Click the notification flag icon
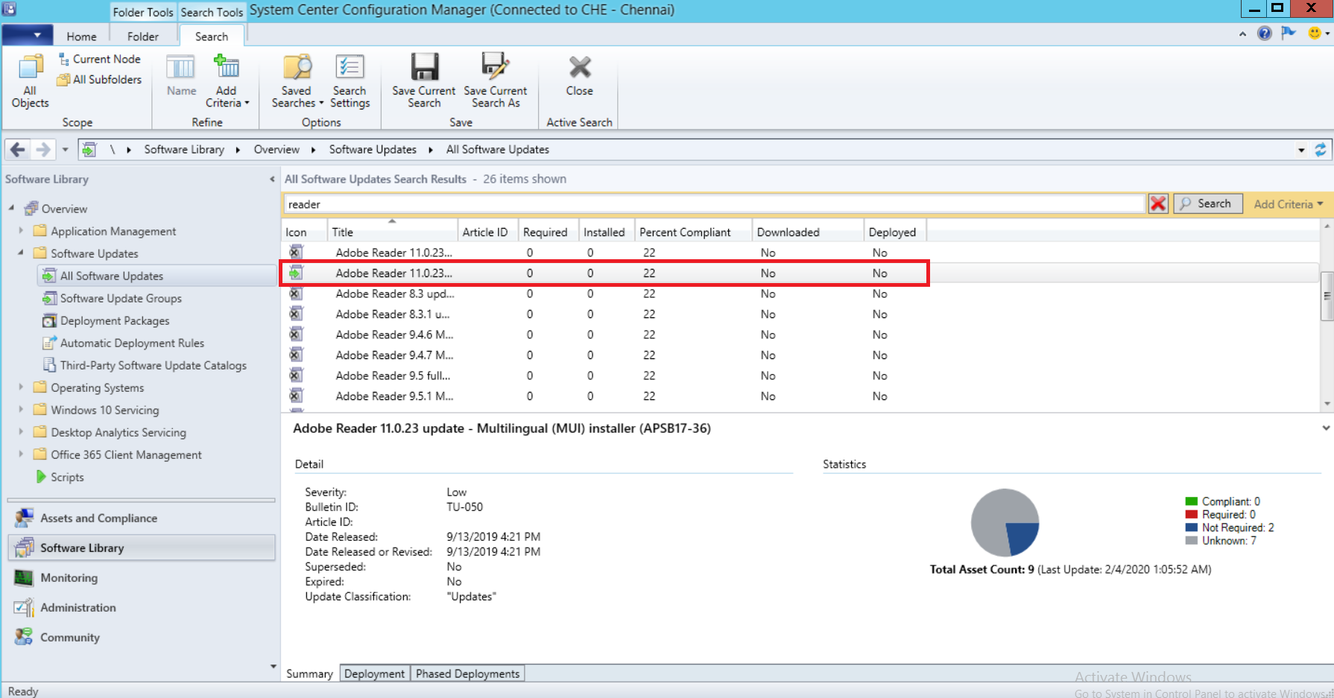The width and height of the screenshot is (1334, 698). [x=1288, y=34]
